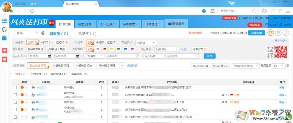This screenshot has width=293, height=123.
Task: Check the first order row checkbox
Action: (x=15, y=87)
